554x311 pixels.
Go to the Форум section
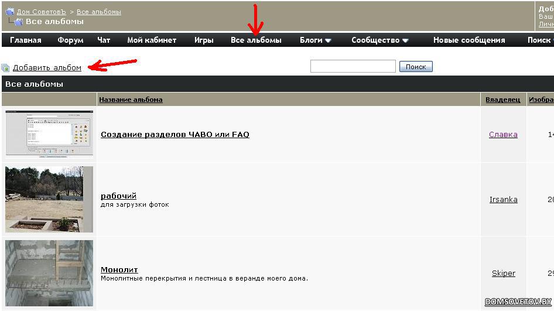[70, 40]
